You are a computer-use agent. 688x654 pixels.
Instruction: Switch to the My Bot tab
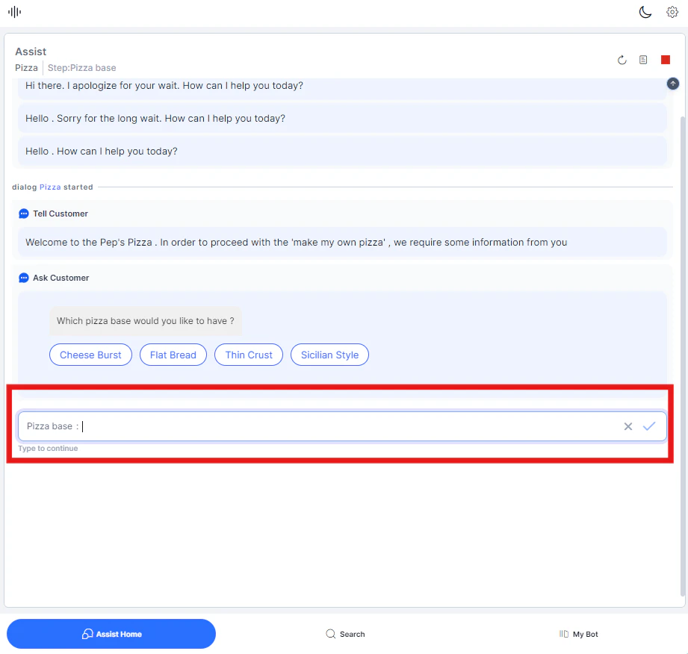pos(578,634)
